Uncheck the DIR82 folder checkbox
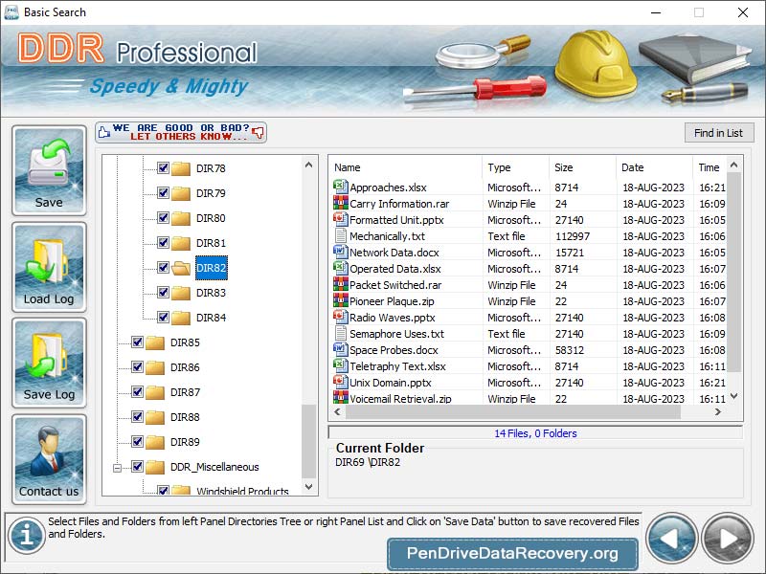This screenshot has height=574, width=766. click(x=163, y=268)
